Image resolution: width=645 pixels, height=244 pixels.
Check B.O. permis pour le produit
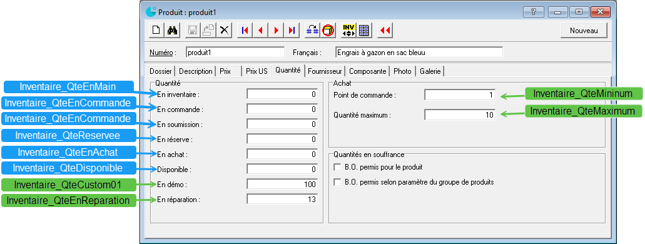pos(337,168)
